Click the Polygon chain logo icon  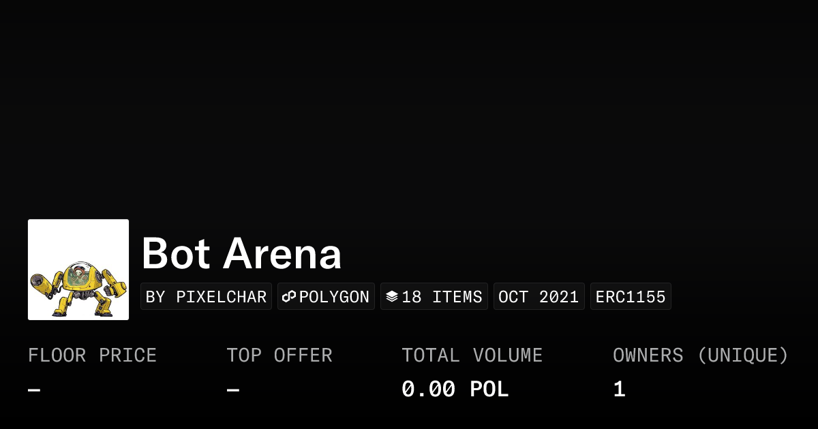pos(289,297)
